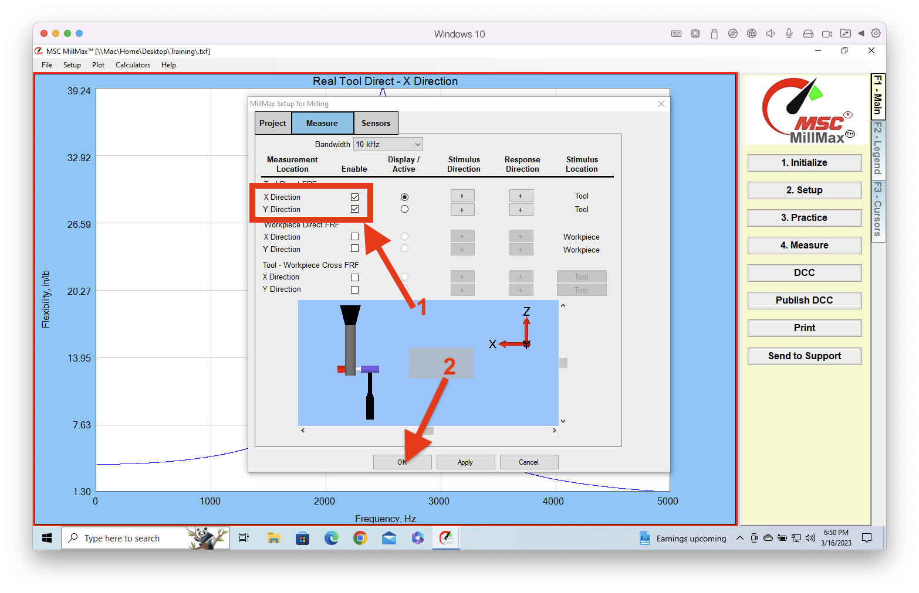Image resolution: width=919 pixels, height=593 pixels.
Task: Click the VM settings gear icon
Action: [876, 33]
